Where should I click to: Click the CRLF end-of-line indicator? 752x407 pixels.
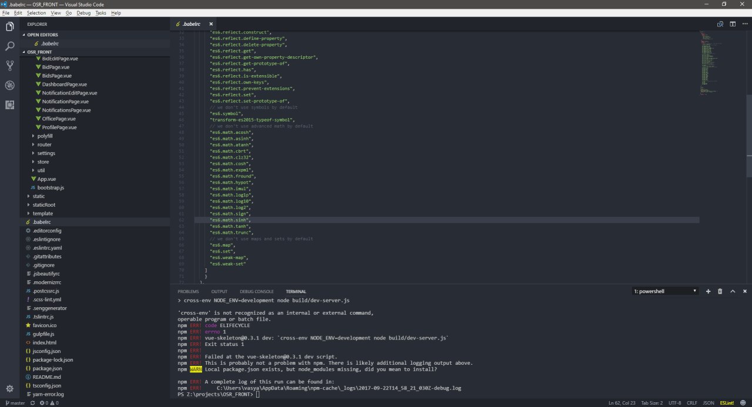[691, 403]
